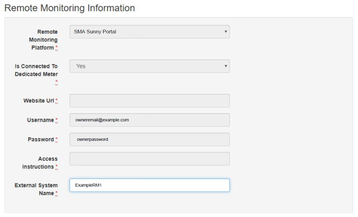Click the Remote Monitoring Platform label
358x217 pixels.
coord(44,40)
